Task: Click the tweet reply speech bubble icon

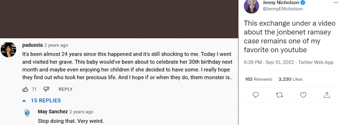Action: point(256,95)
